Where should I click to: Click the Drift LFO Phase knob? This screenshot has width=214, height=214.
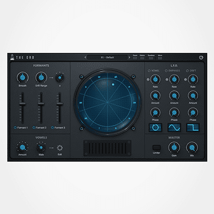click(193, 113)
